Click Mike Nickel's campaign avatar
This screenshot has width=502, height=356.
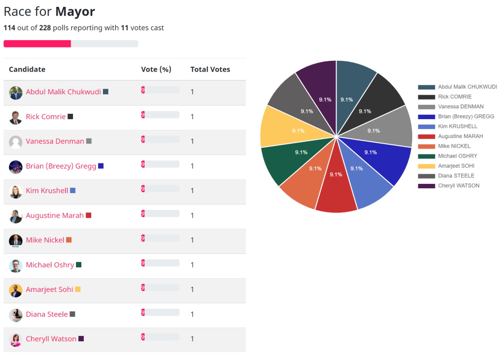(x=16, y=240)
